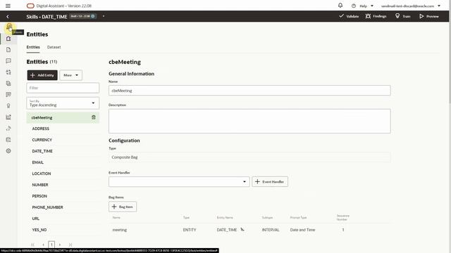Open the Event Handler combo box
The image size is (451, 253).
179,181
